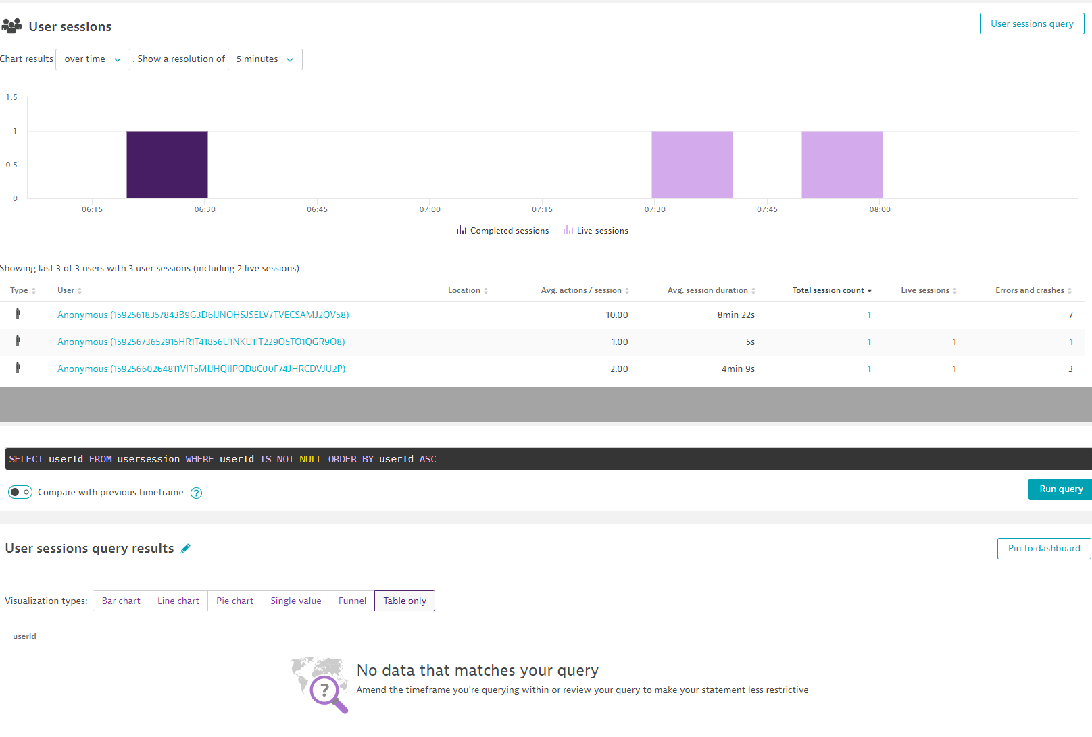The width and height of the screenshot is (1092, 737).
Task: Click the Completed sessions legend icon
Action: [462, 230]
